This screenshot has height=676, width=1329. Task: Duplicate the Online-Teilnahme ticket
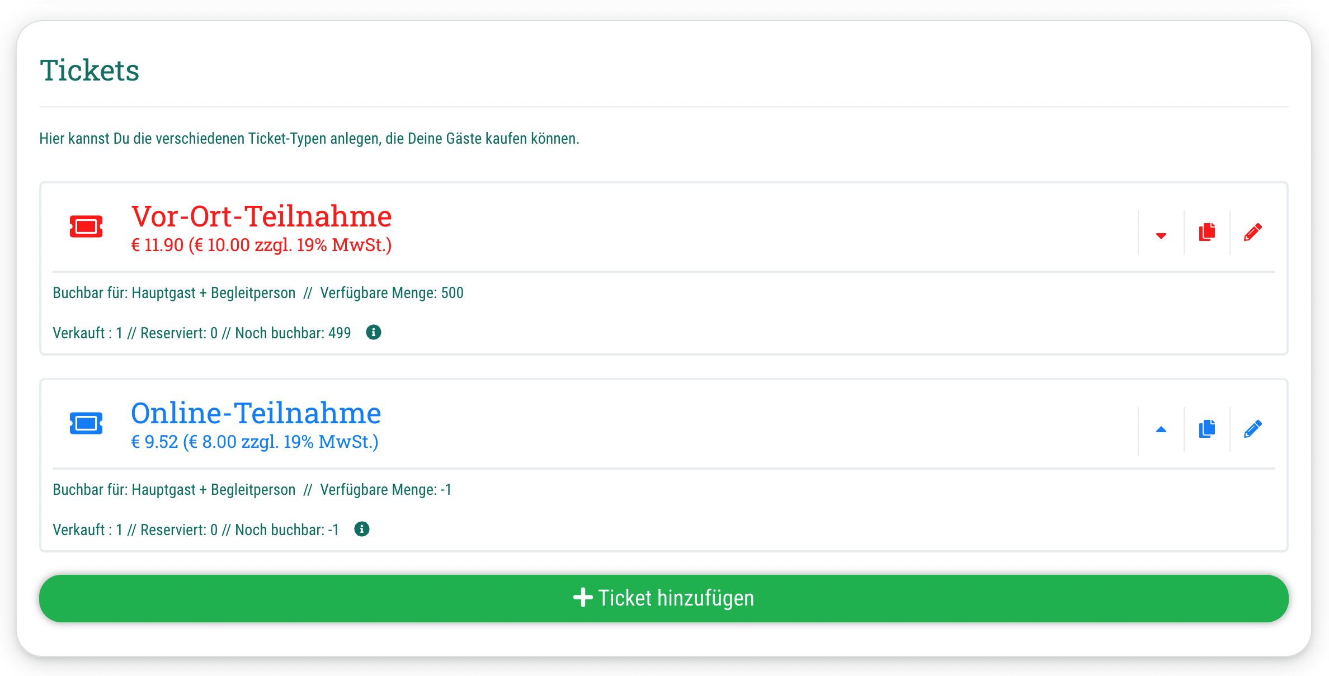pos(1207,429)
